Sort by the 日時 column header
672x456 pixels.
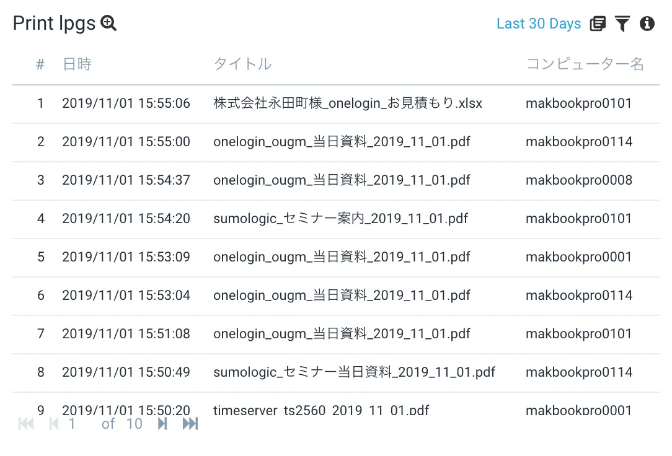pos(77,64)
